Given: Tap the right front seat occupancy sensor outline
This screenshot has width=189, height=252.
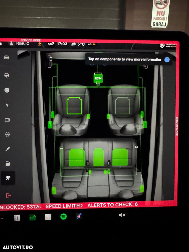Looking at the screenshot, I should [122, 106].
